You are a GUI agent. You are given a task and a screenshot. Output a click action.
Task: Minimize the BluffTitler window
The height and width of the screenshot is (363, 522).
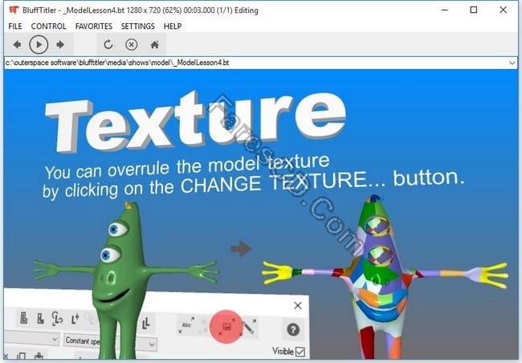(444, 10)
